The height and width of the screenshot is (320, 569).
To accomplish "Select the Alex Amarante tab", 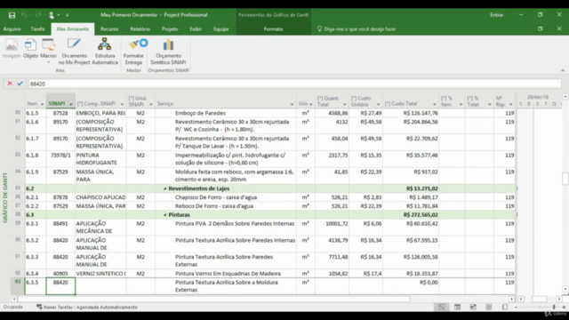I will pyautogui.click(x=73, y=29).
